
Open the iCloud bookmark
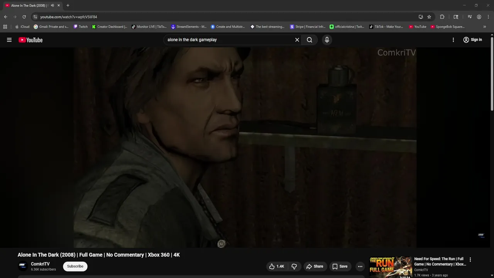pos(22,27)
